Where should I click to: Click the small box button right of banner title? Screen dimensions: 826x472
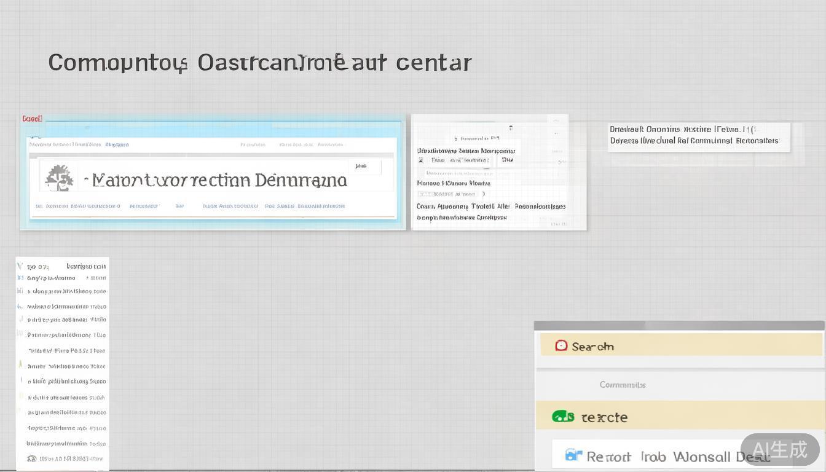[364, 167]
